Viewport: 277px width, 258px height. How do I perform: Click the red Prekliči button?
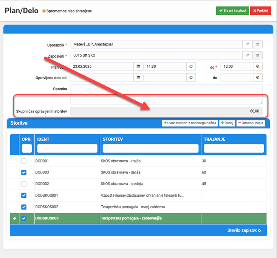(x=260, y=11)
